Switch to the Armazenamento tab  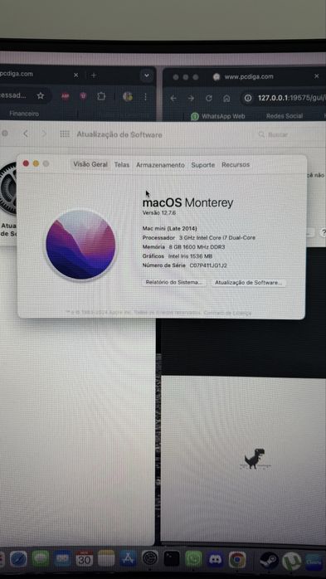(x=160, y=165)
